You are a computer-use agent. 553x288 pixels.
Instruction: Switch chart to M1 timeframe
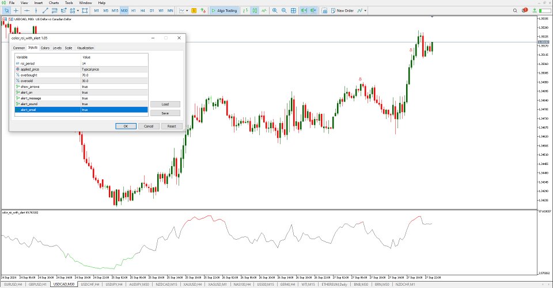[96, 10]
